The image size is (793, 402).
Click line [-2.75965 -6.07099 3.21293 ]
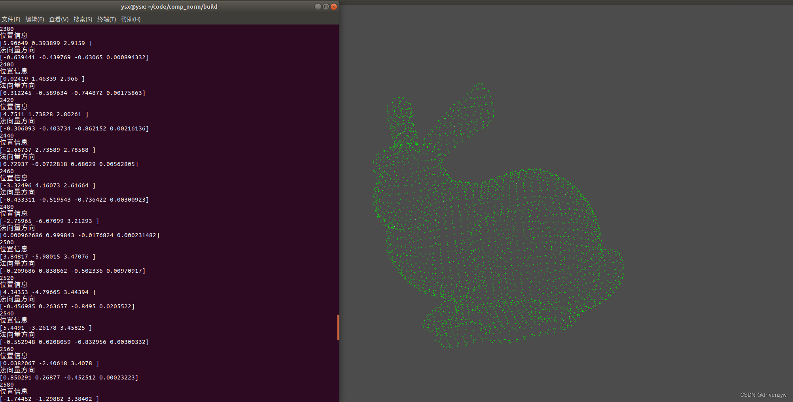click(x=49, y=221)
